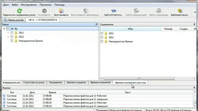
Task: Open the Диск menu
Action: tap(6, 5)
